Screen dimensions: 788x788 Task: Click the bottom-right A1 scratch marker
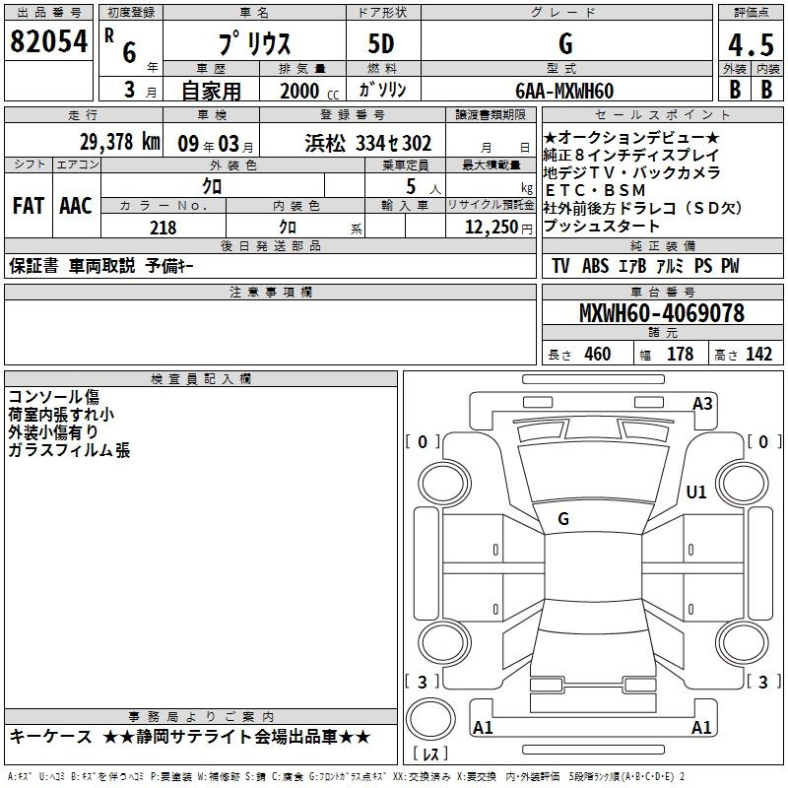tap(702, 728)
